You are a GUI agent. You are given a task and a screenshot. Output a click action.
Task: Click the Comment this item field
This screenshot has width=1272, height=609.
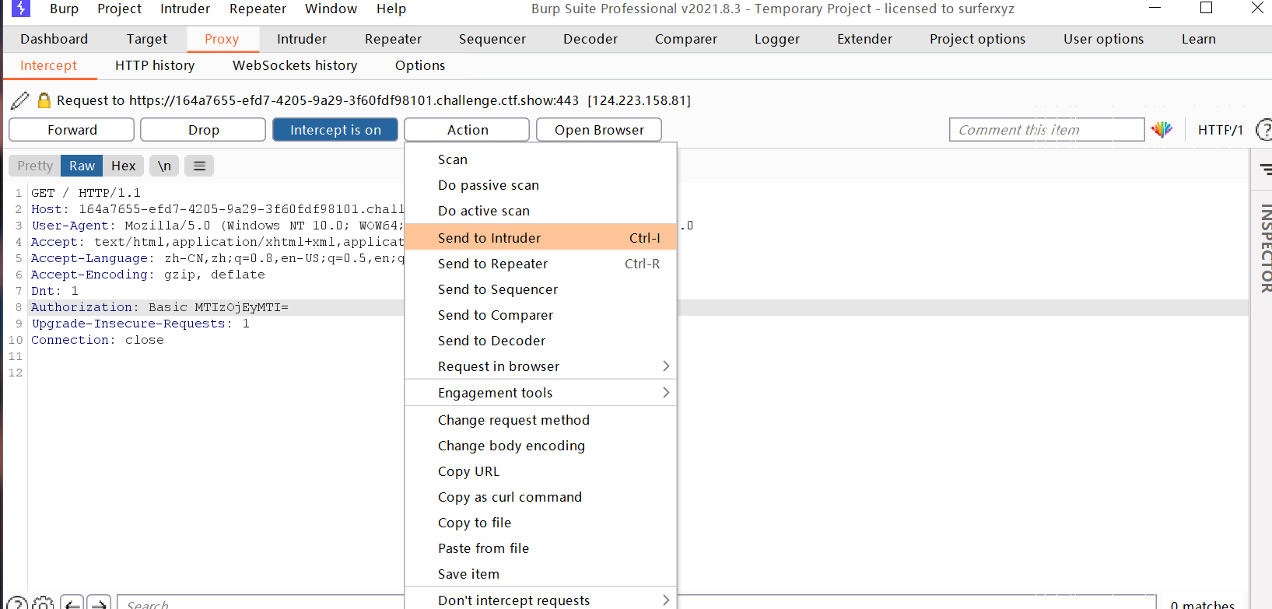pyautogui.click(x=1046, y=130)
